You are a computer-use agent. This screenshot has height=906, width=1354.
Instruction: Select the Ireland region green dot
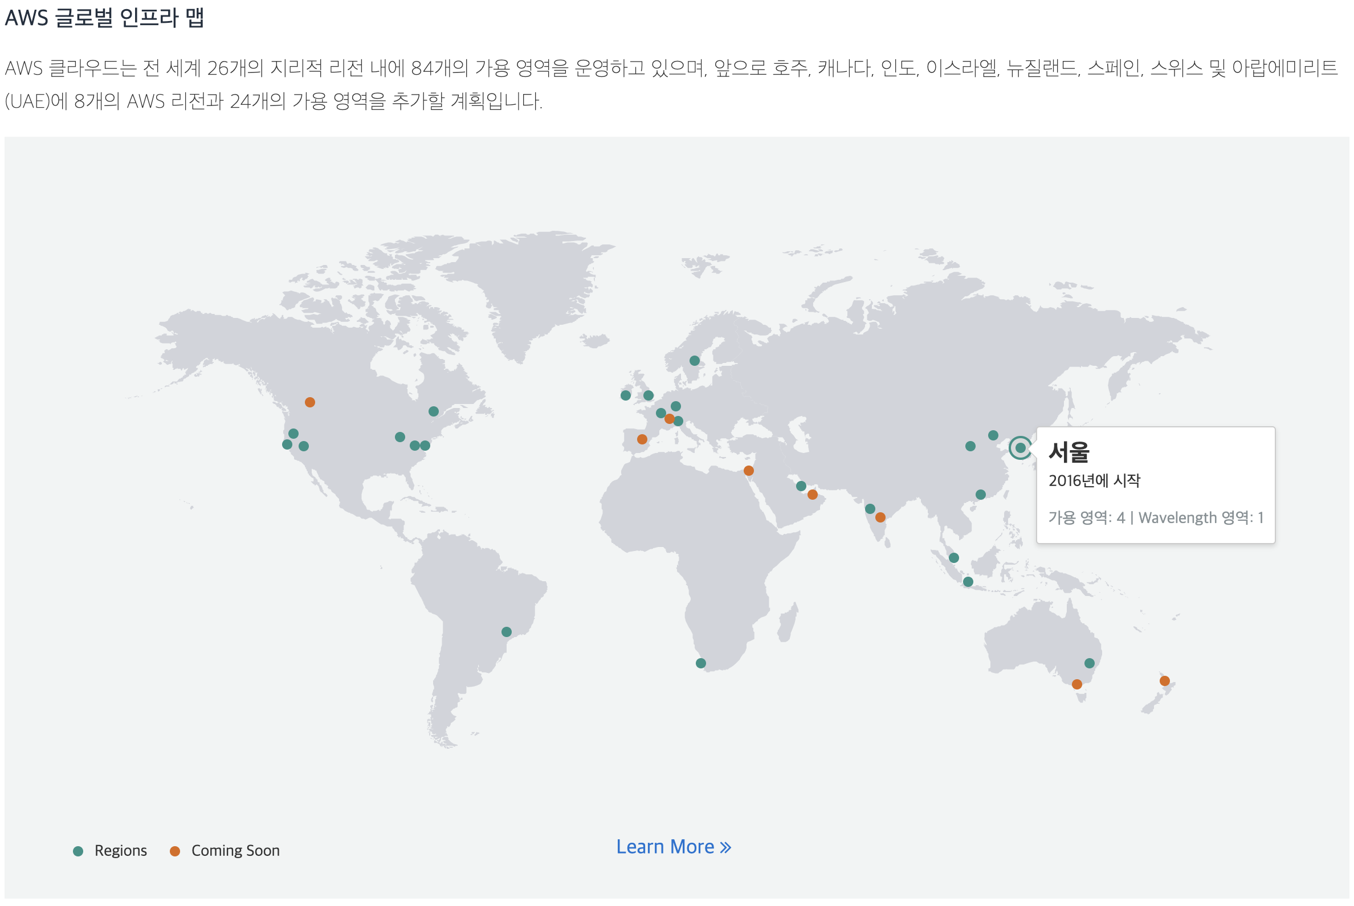pos(625,396)
